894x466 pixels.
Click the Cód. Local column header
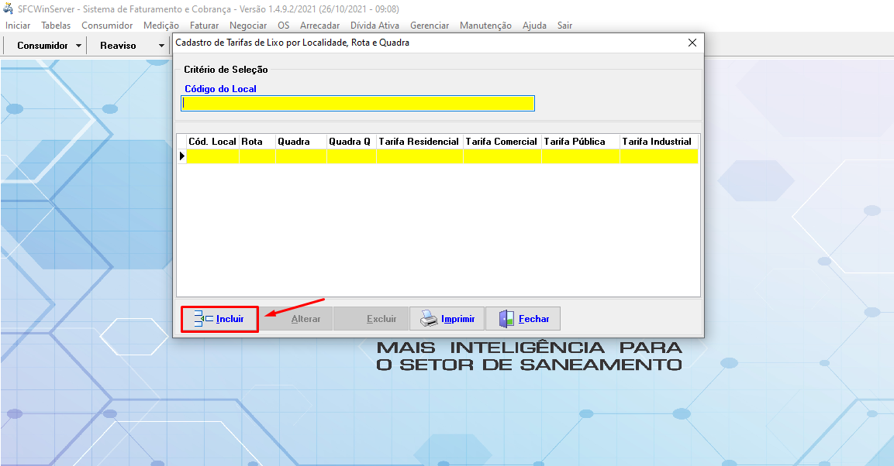[212, 142]
